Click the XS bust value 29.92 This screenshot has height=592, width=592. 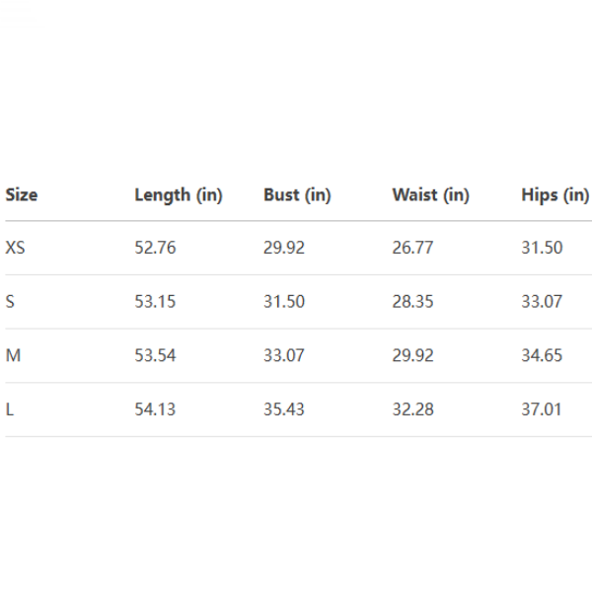[x=284, y=248]
